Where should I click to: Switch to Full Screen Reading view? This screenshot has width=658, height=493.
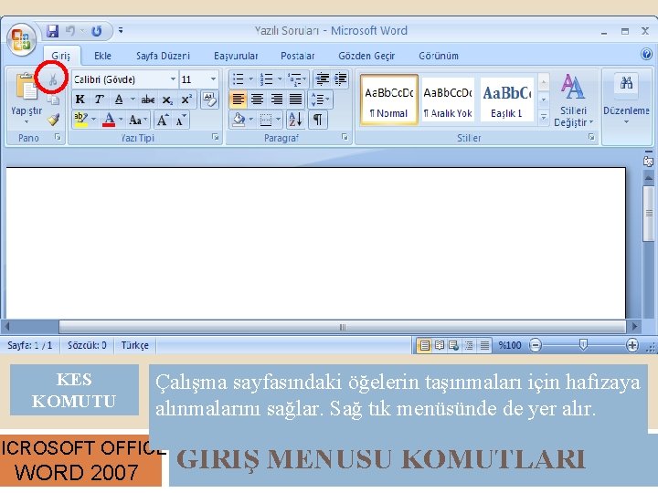coord(440,345)
